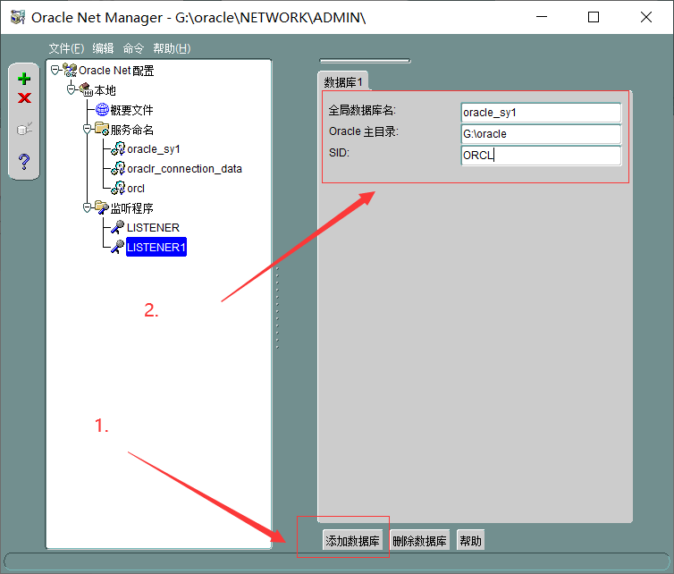Select the 概要文件 tree item

131,110
